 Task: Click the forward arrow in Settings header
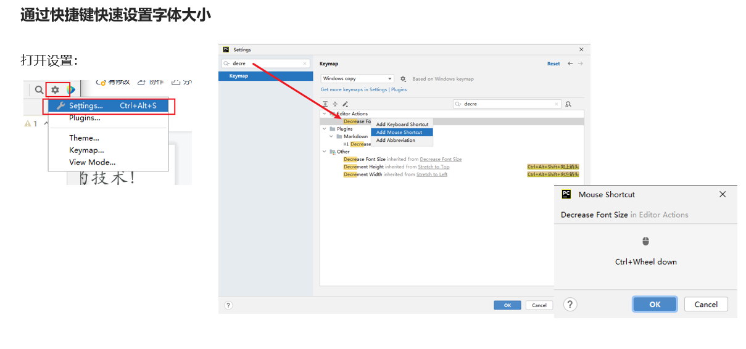coord(580,64)
